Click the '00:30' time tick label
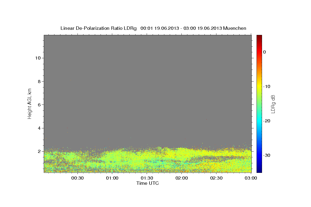 point(77,178)
